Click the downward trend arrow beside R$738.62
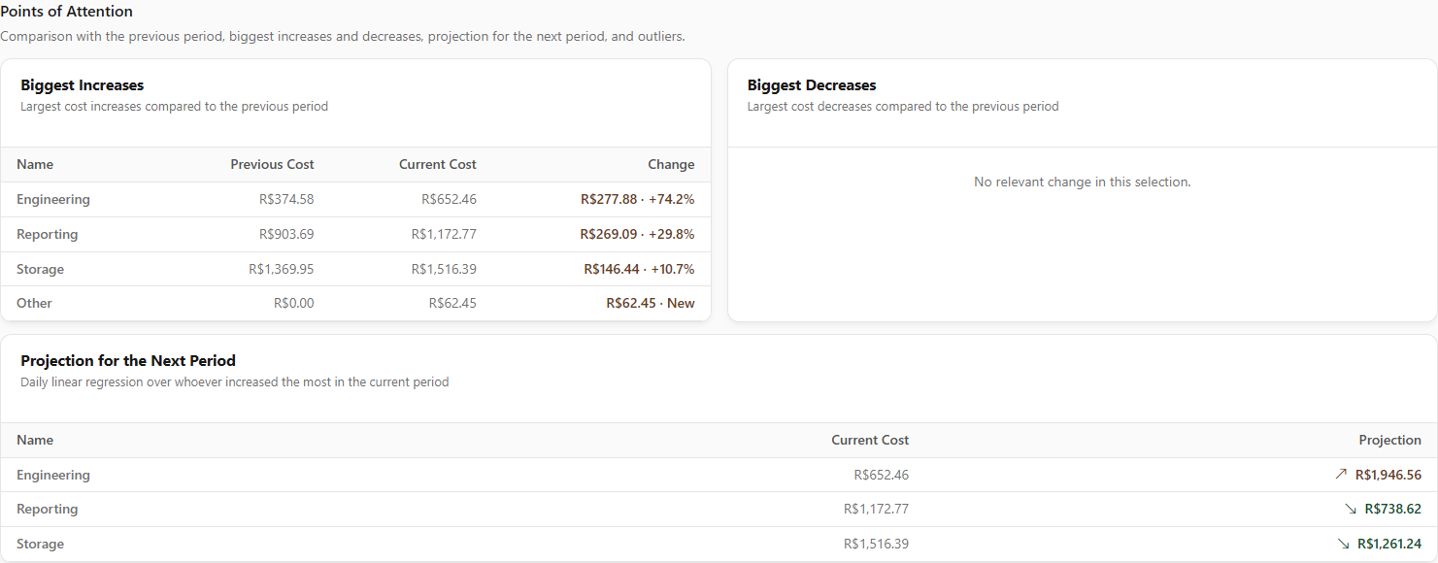Image resolution: width=1438 pixels, height=563 pixels. (1351, 509)
